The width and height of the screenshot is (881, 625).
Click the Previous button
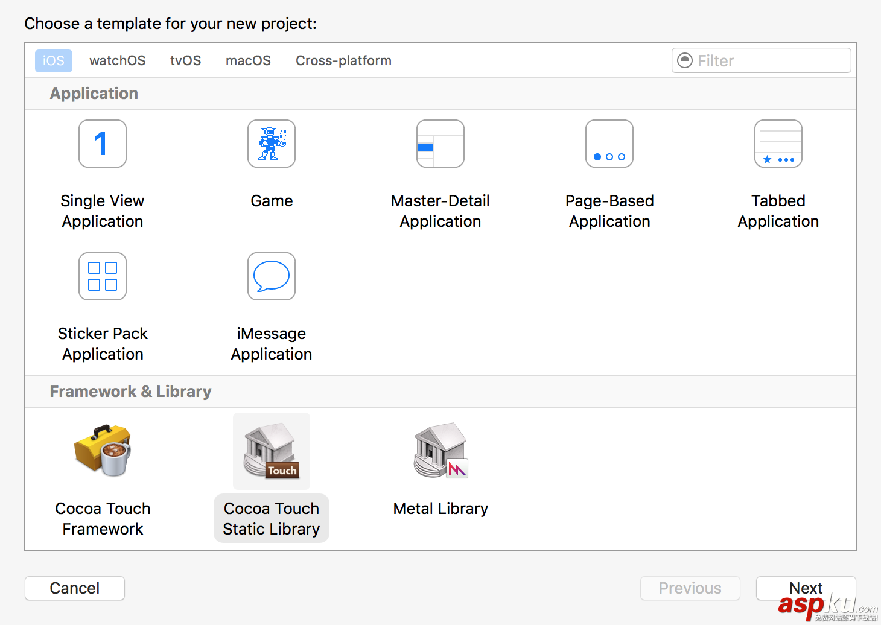690,588
